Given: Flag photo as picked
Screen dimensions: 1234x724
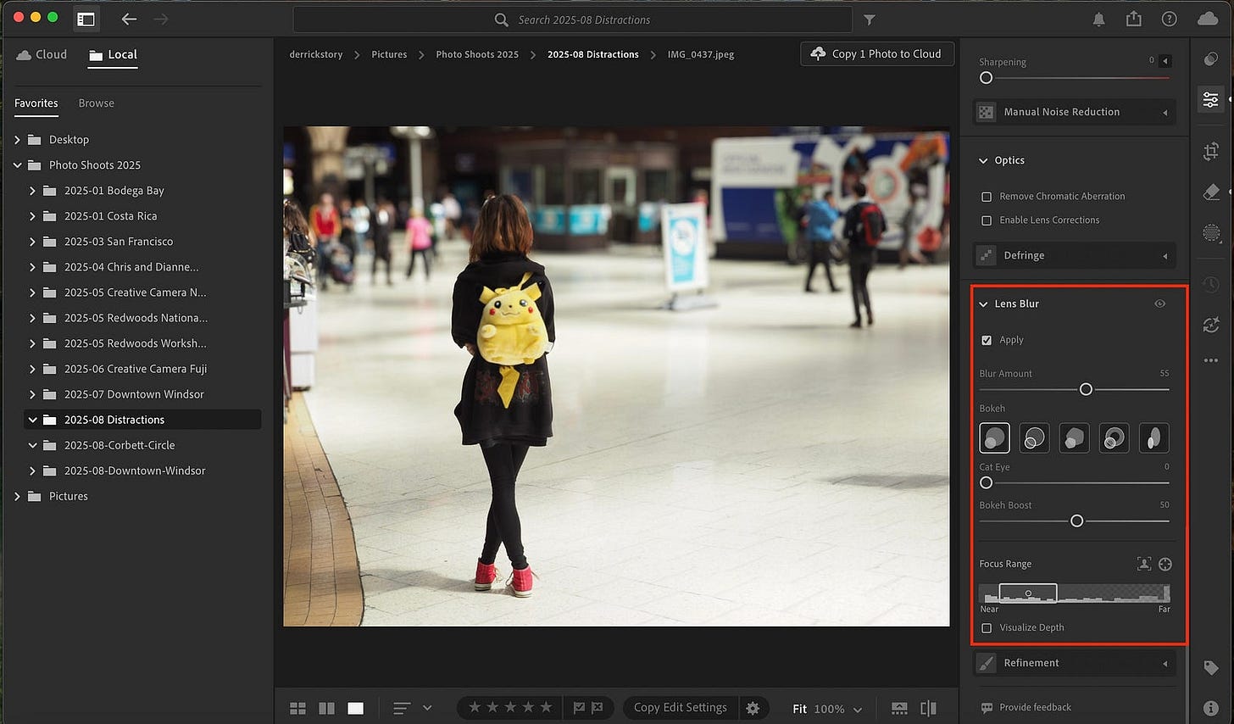Looking at the screenshot, I should [x=579, y=708].
